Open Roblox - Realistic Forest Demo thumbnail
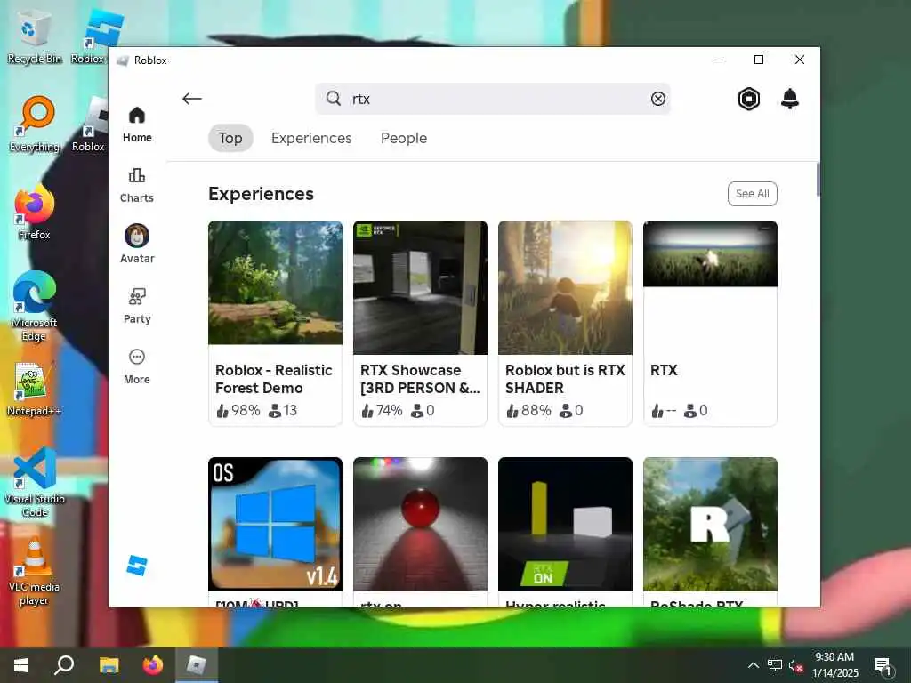Screen dimensions: 911x683 276,282
